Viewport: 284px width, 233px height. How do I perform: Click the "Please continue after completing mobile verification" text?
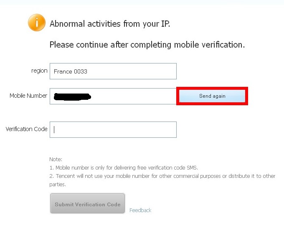(147, 45)
